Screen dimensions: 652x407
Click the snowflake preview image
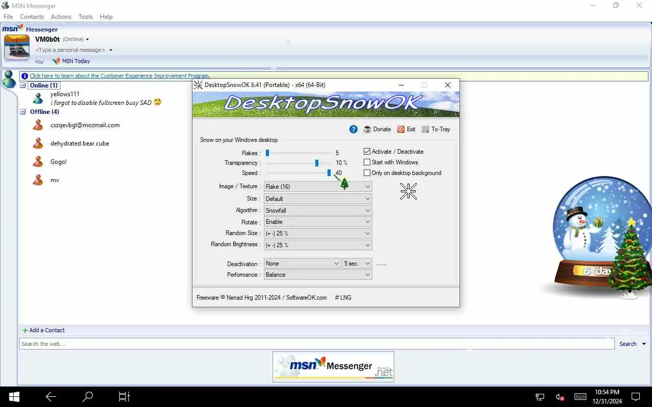[x=409, y=191]
